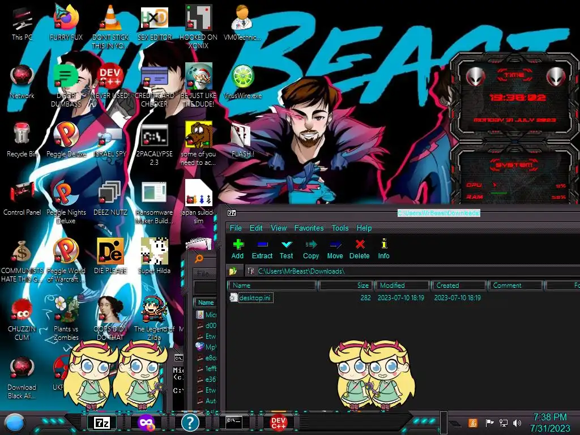Open the File menu in 7-Zip
Screen dimensions: 580x435
pos(236,228)
